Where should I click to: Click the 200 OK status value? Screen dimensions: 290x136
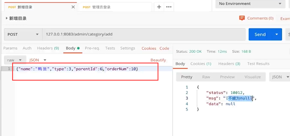[x=195, y=52]
